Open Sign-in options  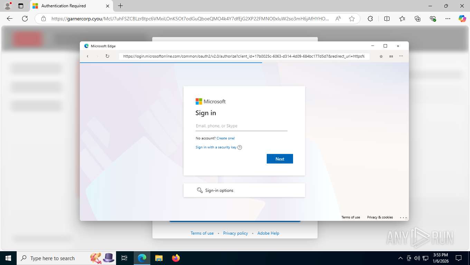coord(244,190)
